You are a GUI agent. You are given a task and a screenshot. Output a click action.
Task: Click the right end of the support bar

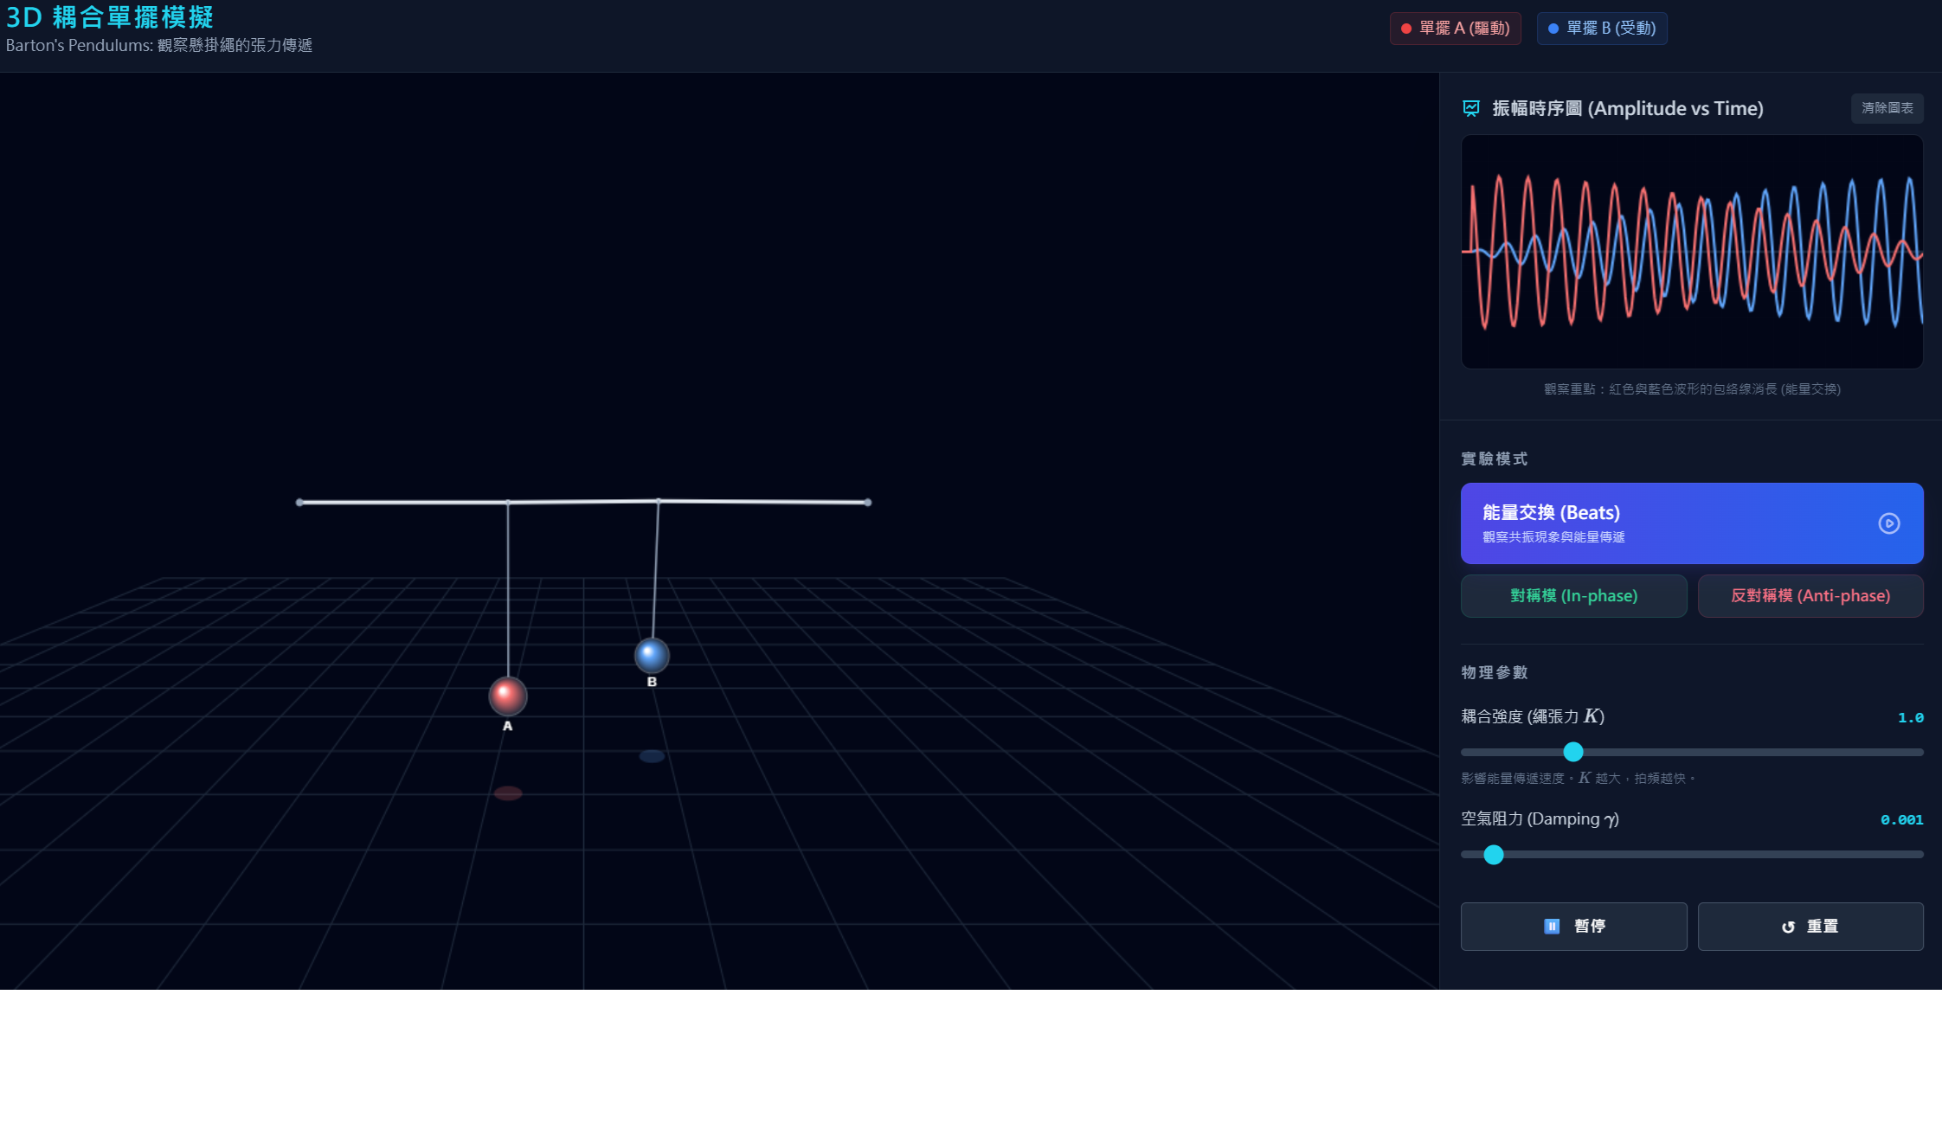(x=867, y=503)
